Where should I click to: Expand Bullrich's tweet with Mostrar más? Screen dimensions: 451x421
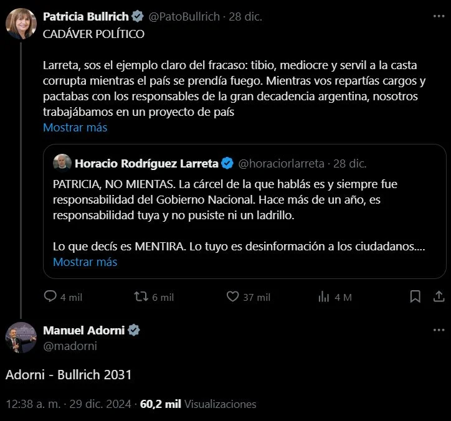pyautogui.click(x=75, y=128)
